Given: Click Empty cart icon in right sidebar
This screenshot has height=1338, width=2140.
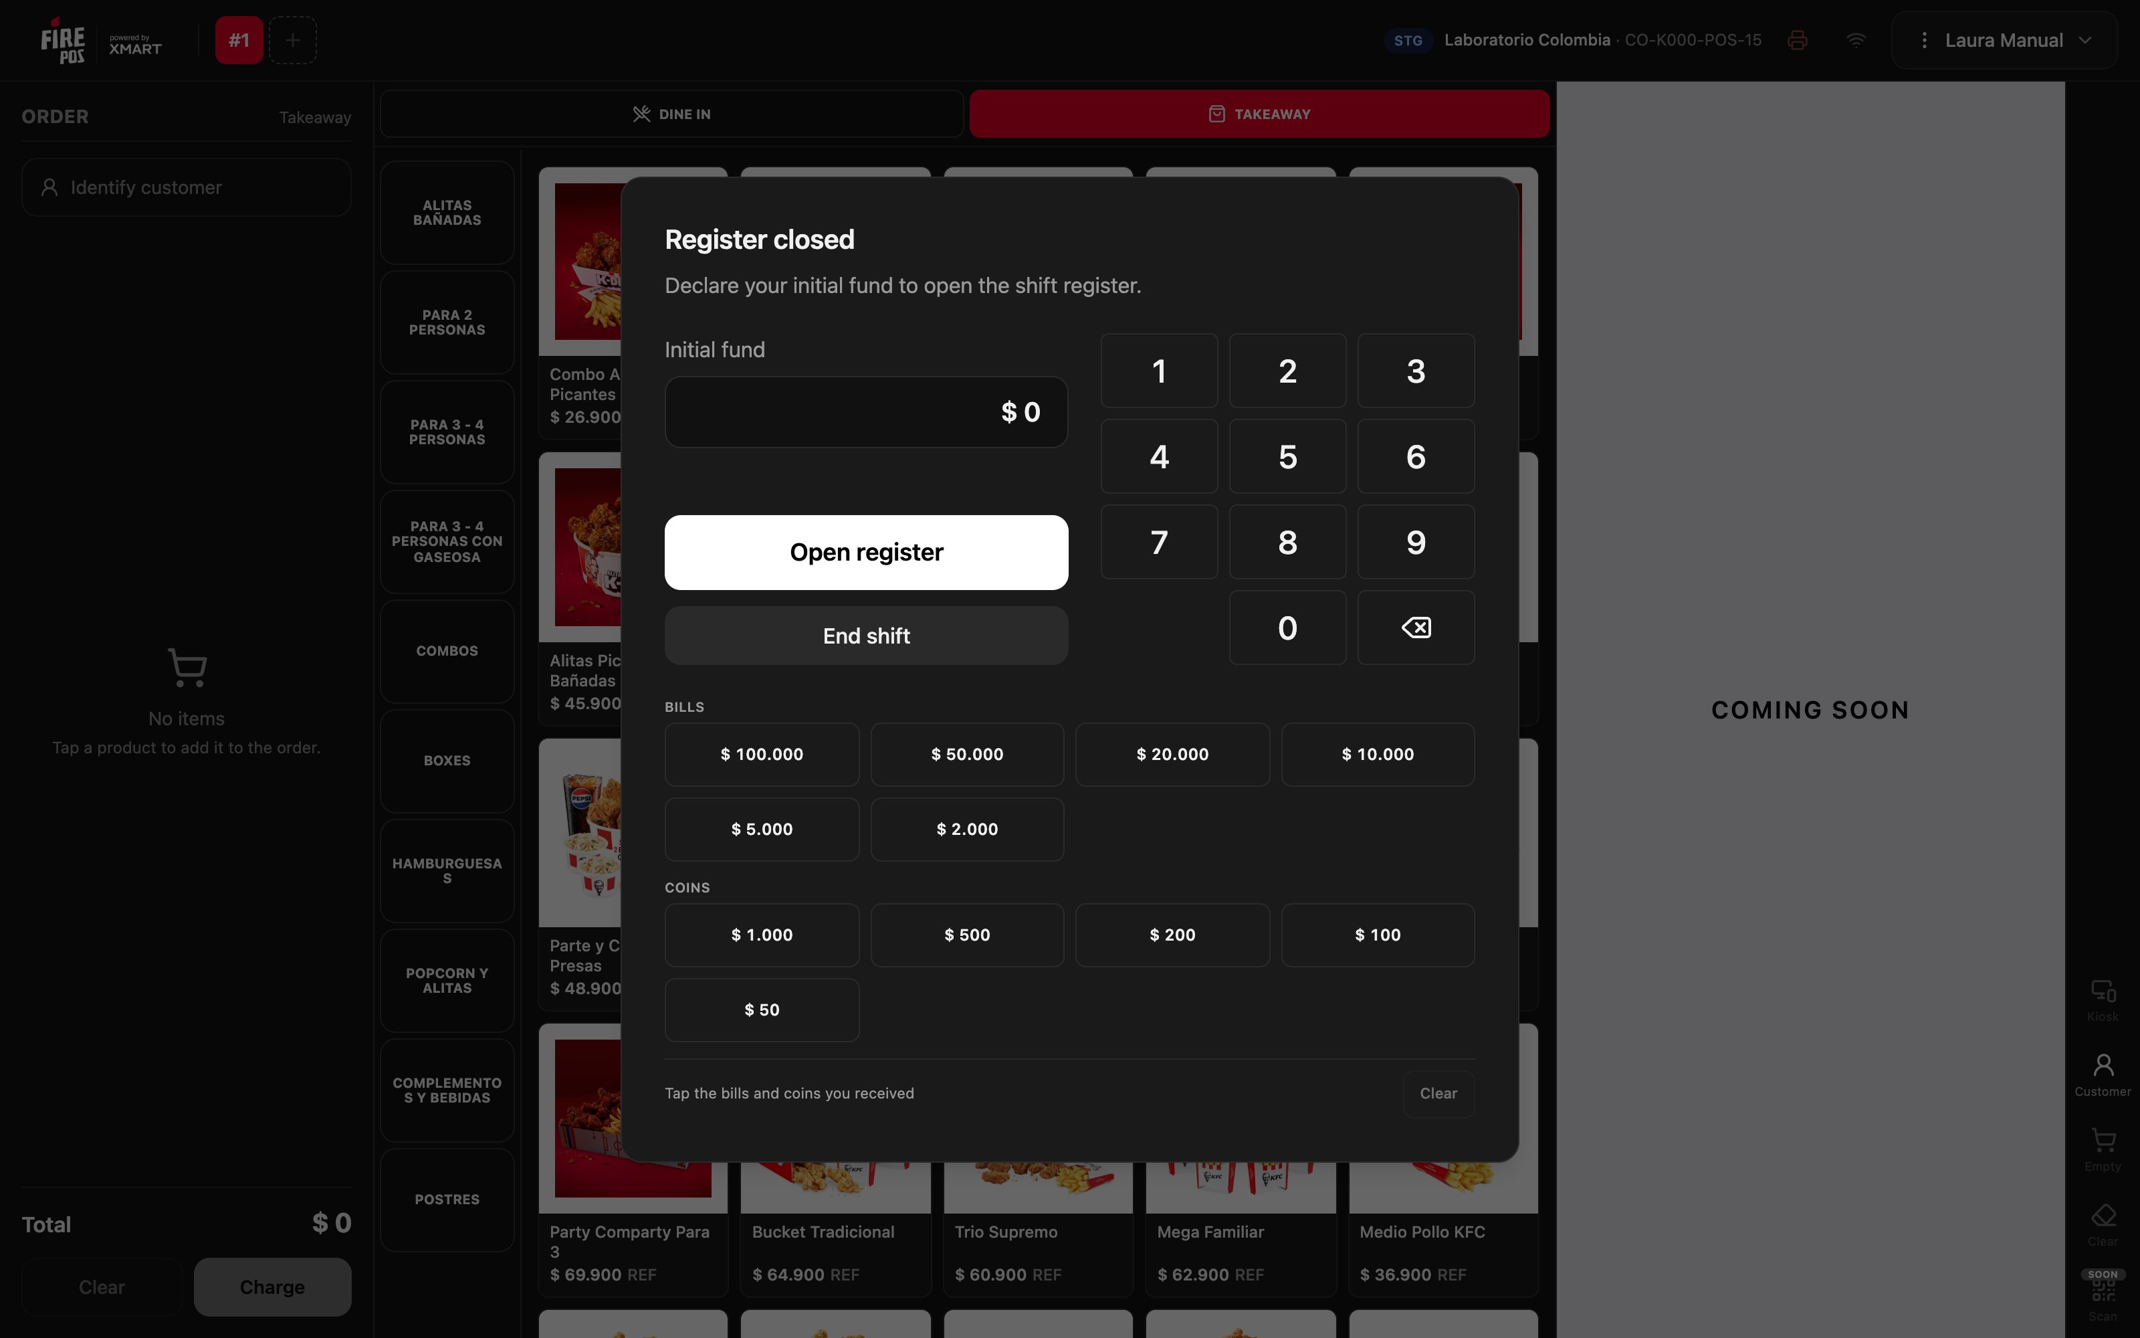Looking at the screenshot, I should click(x=2103, y=1151).
